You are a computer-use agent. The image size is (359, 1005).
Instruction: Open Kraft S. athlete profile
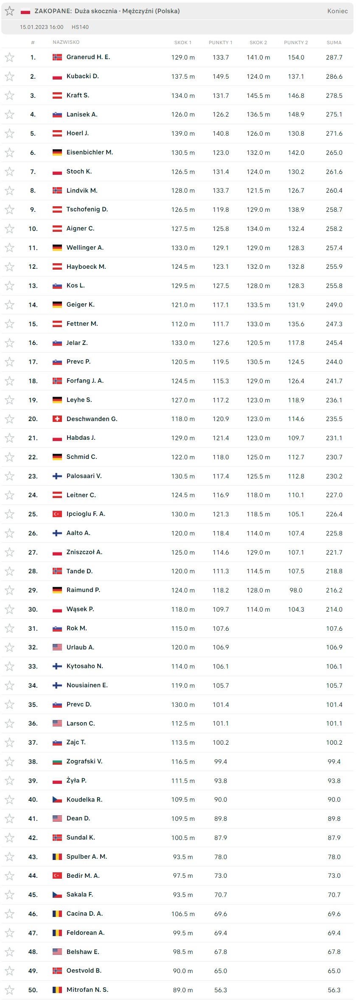[x=78, y=95]
